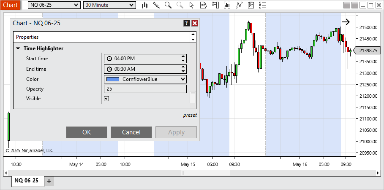Click the help question mark in dialog
Screen dimensions: 384x190
187,23
